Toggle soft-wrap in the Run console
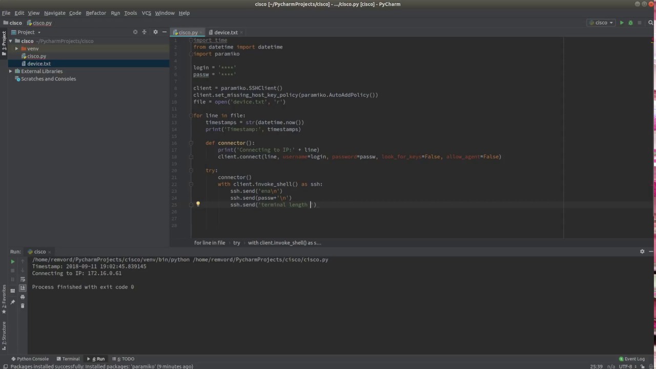 coord(23,279)
